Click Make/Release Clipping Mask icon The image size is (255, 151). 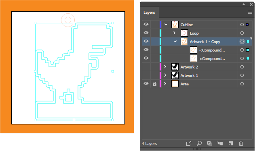[209, 143]
